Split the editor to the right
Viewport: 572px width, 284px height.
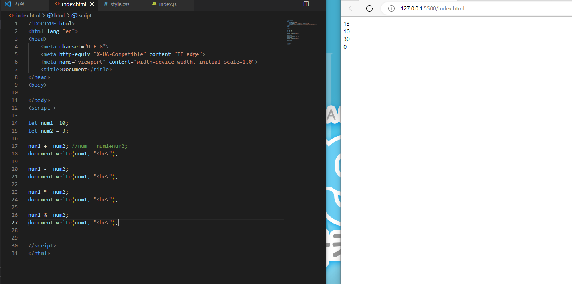pyautogui.click(x=306, y=4)
